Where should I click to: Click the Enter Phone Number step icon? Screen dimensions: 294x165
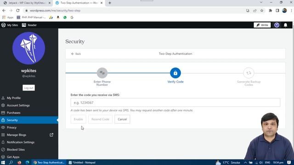[102, 73]
